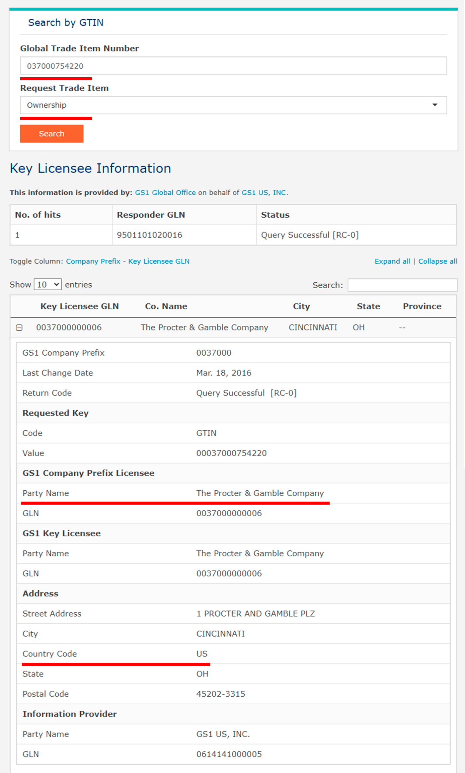Sort by Key Licensee GLN column header
Screen dimensions: 465x773
coord(80,306)
